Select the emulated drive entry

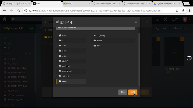point(71,71)
